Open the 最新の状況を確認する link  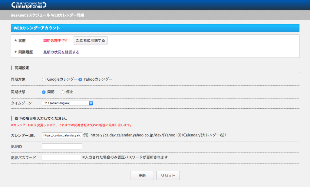tap(61, 52)
